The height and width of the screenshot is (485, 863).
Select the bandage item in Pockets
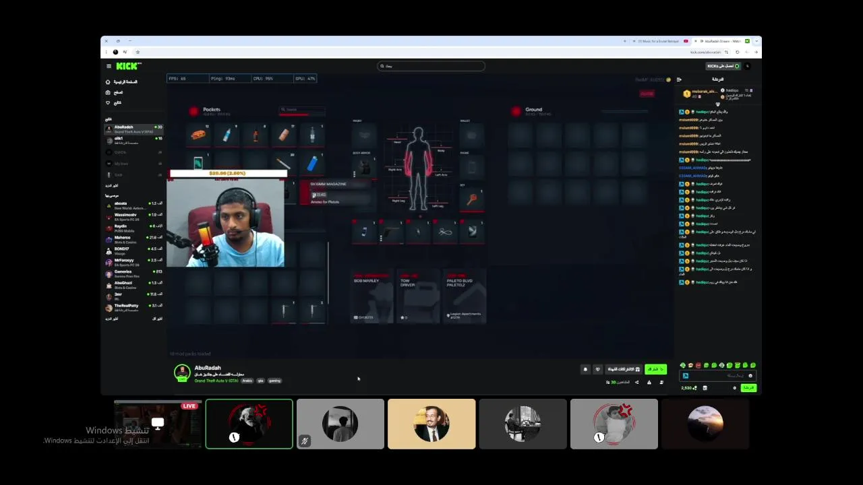(283, 135)
